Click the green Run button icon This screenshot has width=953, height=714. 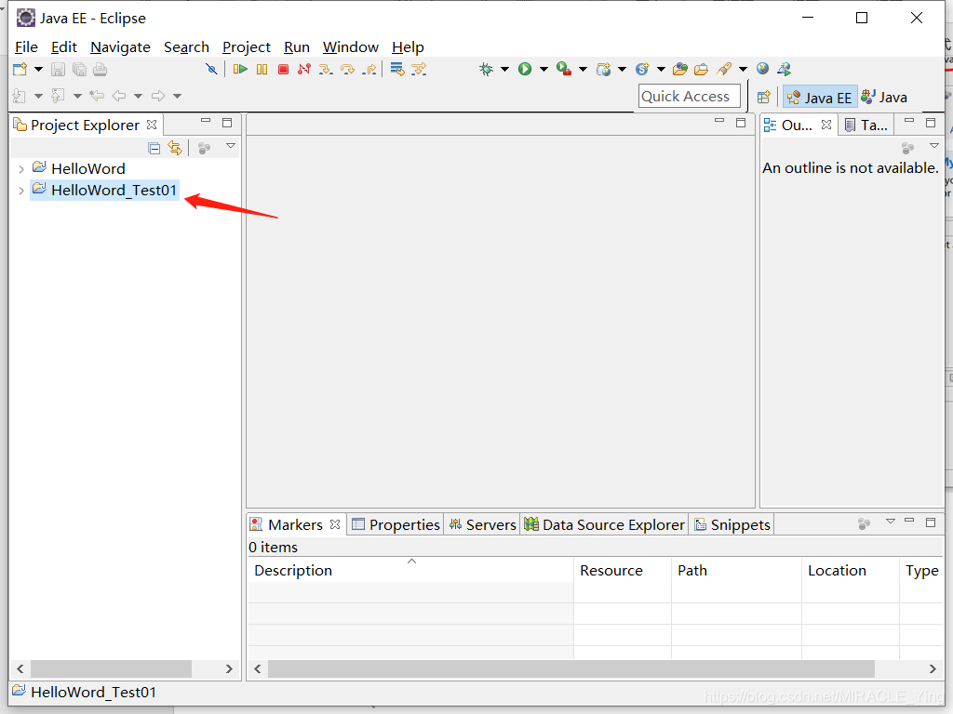(525, 69)
